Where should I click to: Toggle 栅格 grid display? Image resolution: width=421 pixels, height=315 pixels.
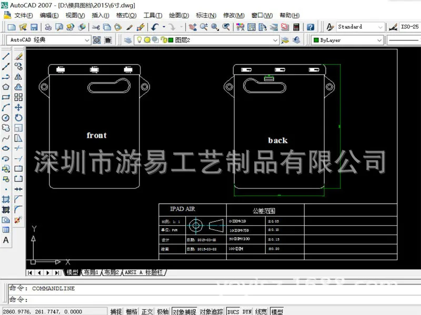point(132,311)
